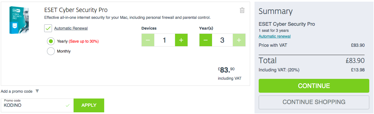The width and height of the screenshot is (374, 114).
Task: Click the ESET Cyber Security Pro box image
Action: click(19, 20)
